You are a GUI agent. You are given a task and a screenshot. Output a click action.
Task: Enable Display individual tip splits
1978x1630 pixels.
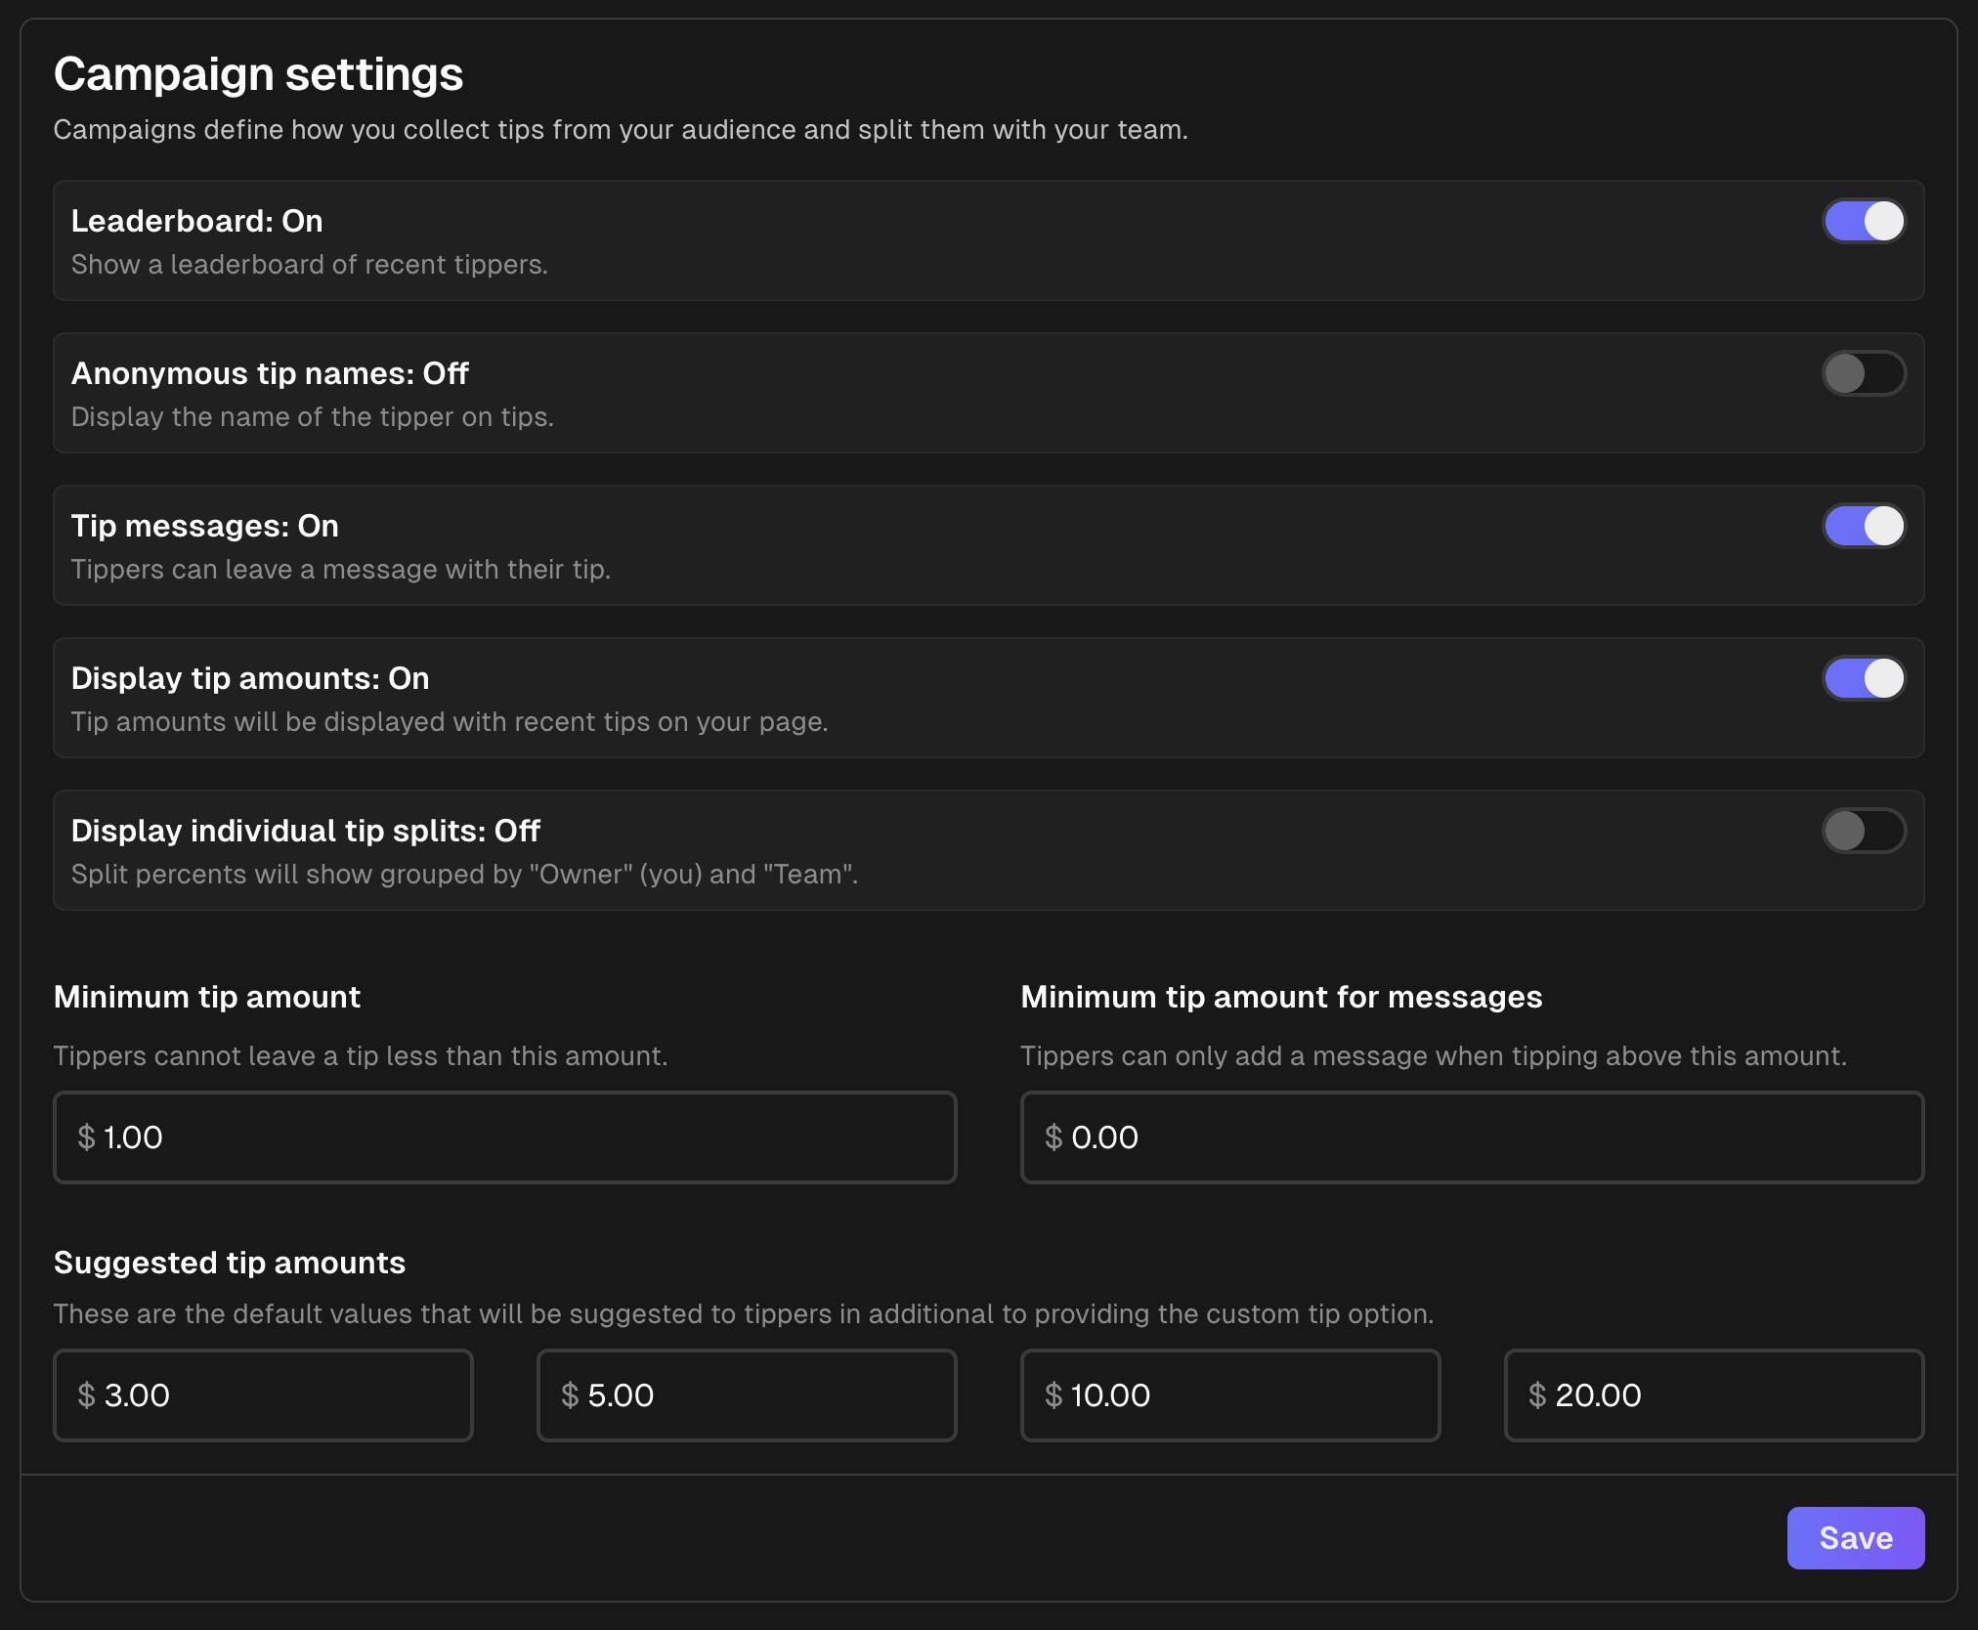tap(1865, 831)
